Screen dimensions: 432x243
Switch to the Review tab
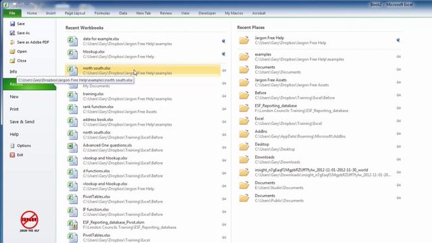click(x=166, y=13)
